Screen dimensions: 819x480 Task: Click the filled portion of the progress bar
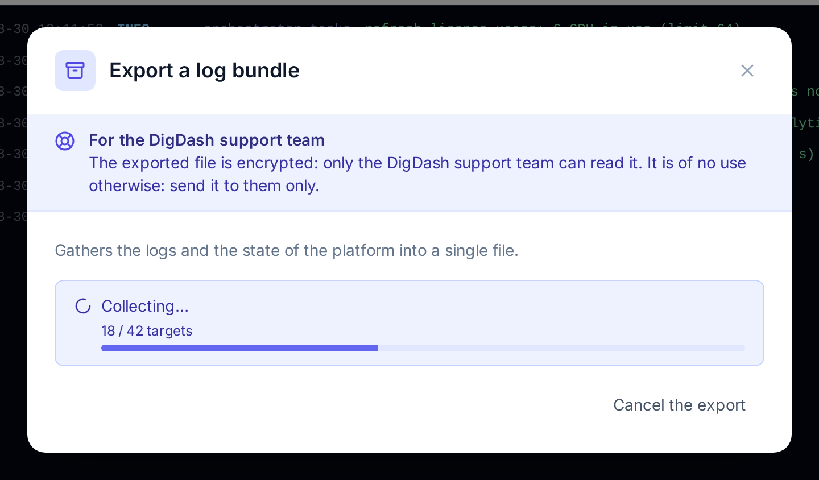tap(239, 348)
